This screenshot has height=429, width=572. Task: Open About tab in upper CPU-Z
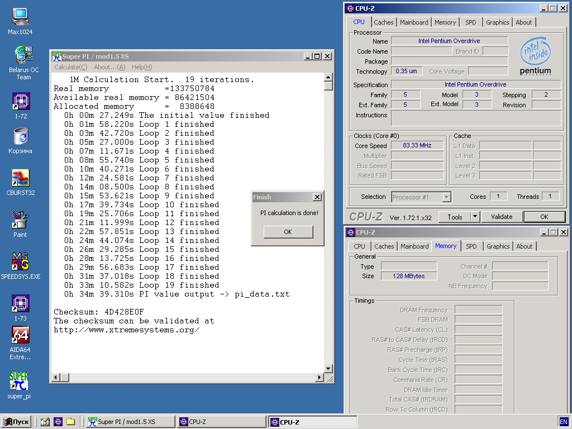(524, 22)
